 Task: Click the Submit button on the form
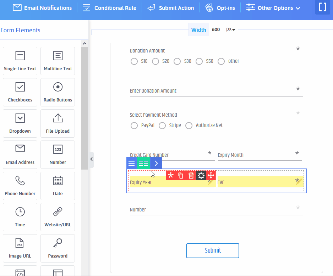point(213,250)
